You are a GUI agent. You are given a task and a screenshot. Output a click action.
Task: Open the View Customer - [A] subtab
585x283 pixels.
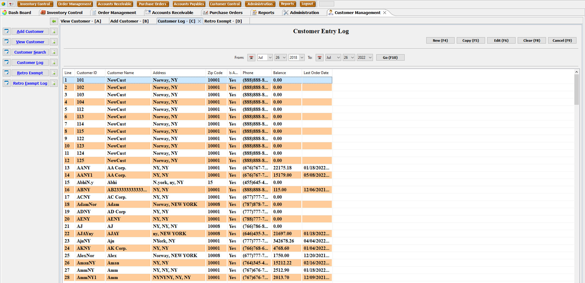coord(81,21)
